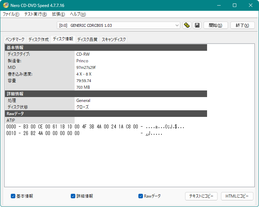Screen dimensions: 259x207
Task: Click the 製造者: label
Action: (15, 61)
